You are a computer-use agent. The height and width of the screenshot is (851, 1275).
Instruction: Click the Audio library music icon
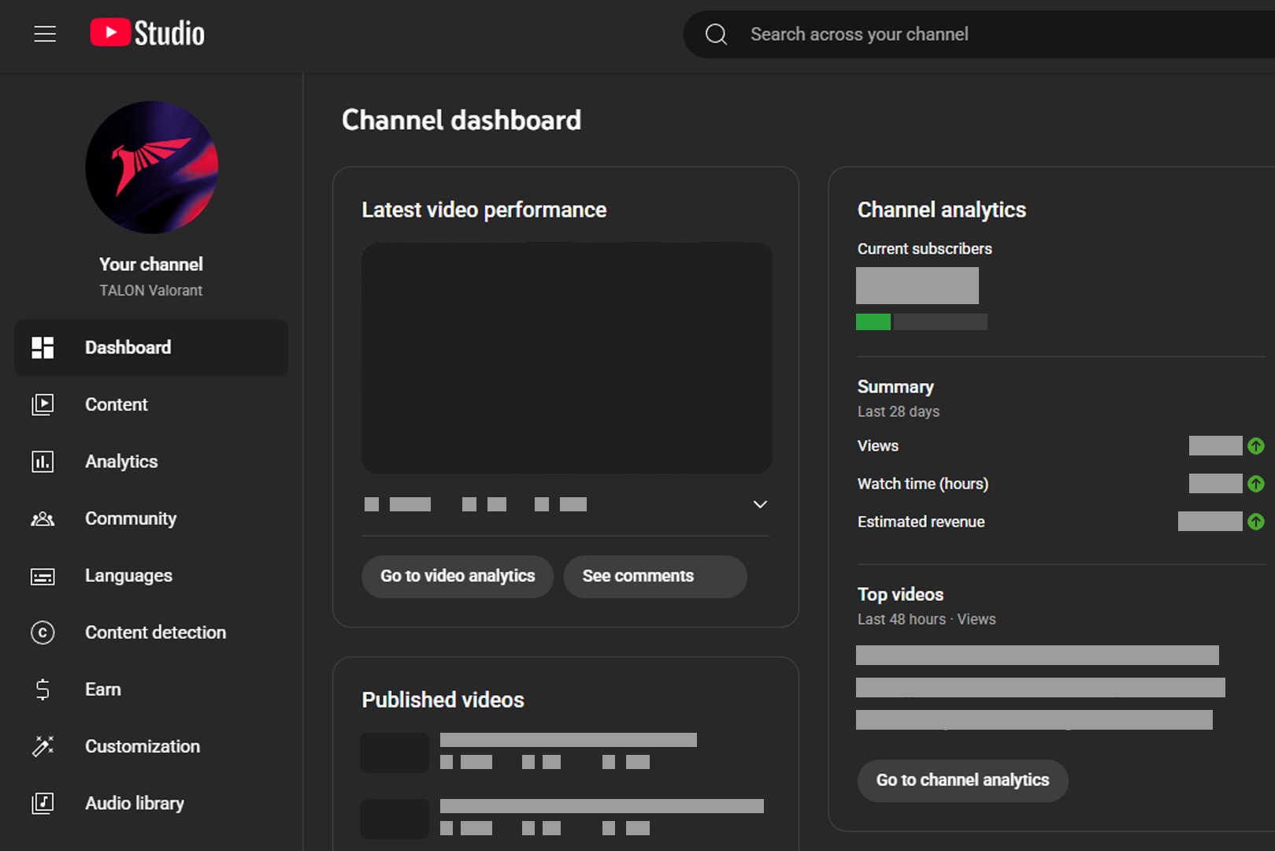click(x=43, y=803)
